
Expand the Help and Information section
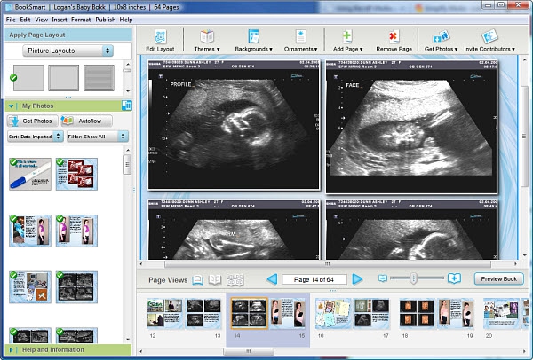tap(11, 350)
